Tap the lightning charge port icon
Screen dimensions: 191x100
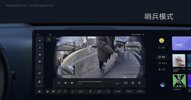click(x=65, y=91)
